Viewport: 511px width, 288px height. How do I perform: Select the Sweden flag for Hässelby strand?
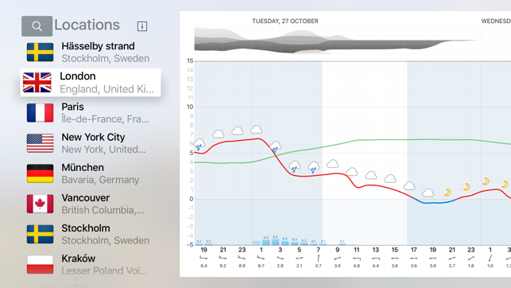coord(40,53)
